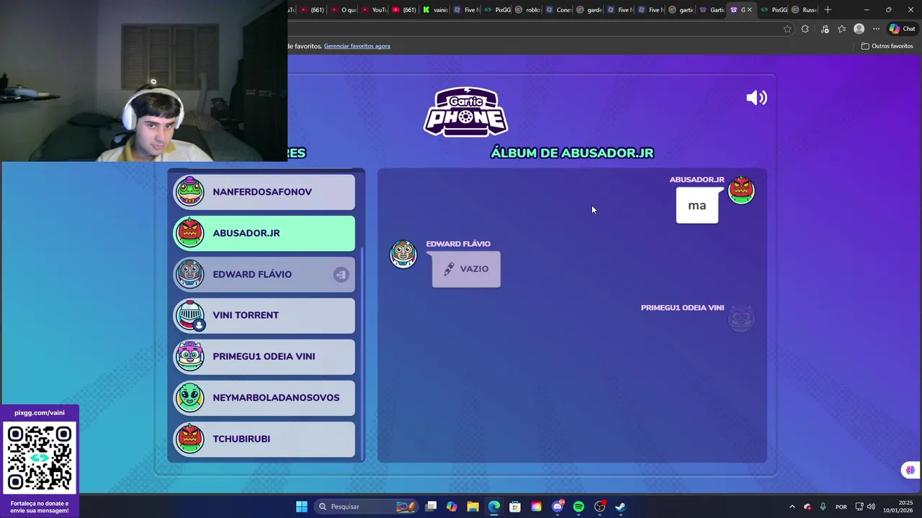Select the PRIMEGU1 ODEIA VINI player row
This screenshot has height=518, width=922.
pos(264,356)
